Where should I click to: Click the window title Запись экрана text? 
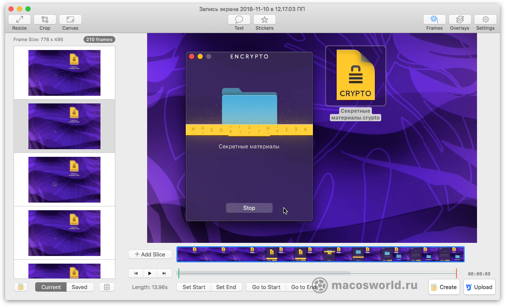pyautogui.click(x=252, y=9)
